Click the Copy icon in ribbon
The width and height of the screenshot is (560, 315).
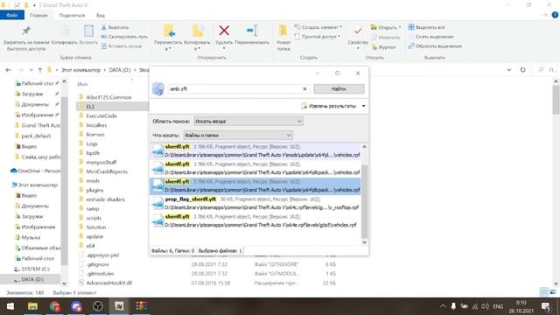[x=66, y=31]
